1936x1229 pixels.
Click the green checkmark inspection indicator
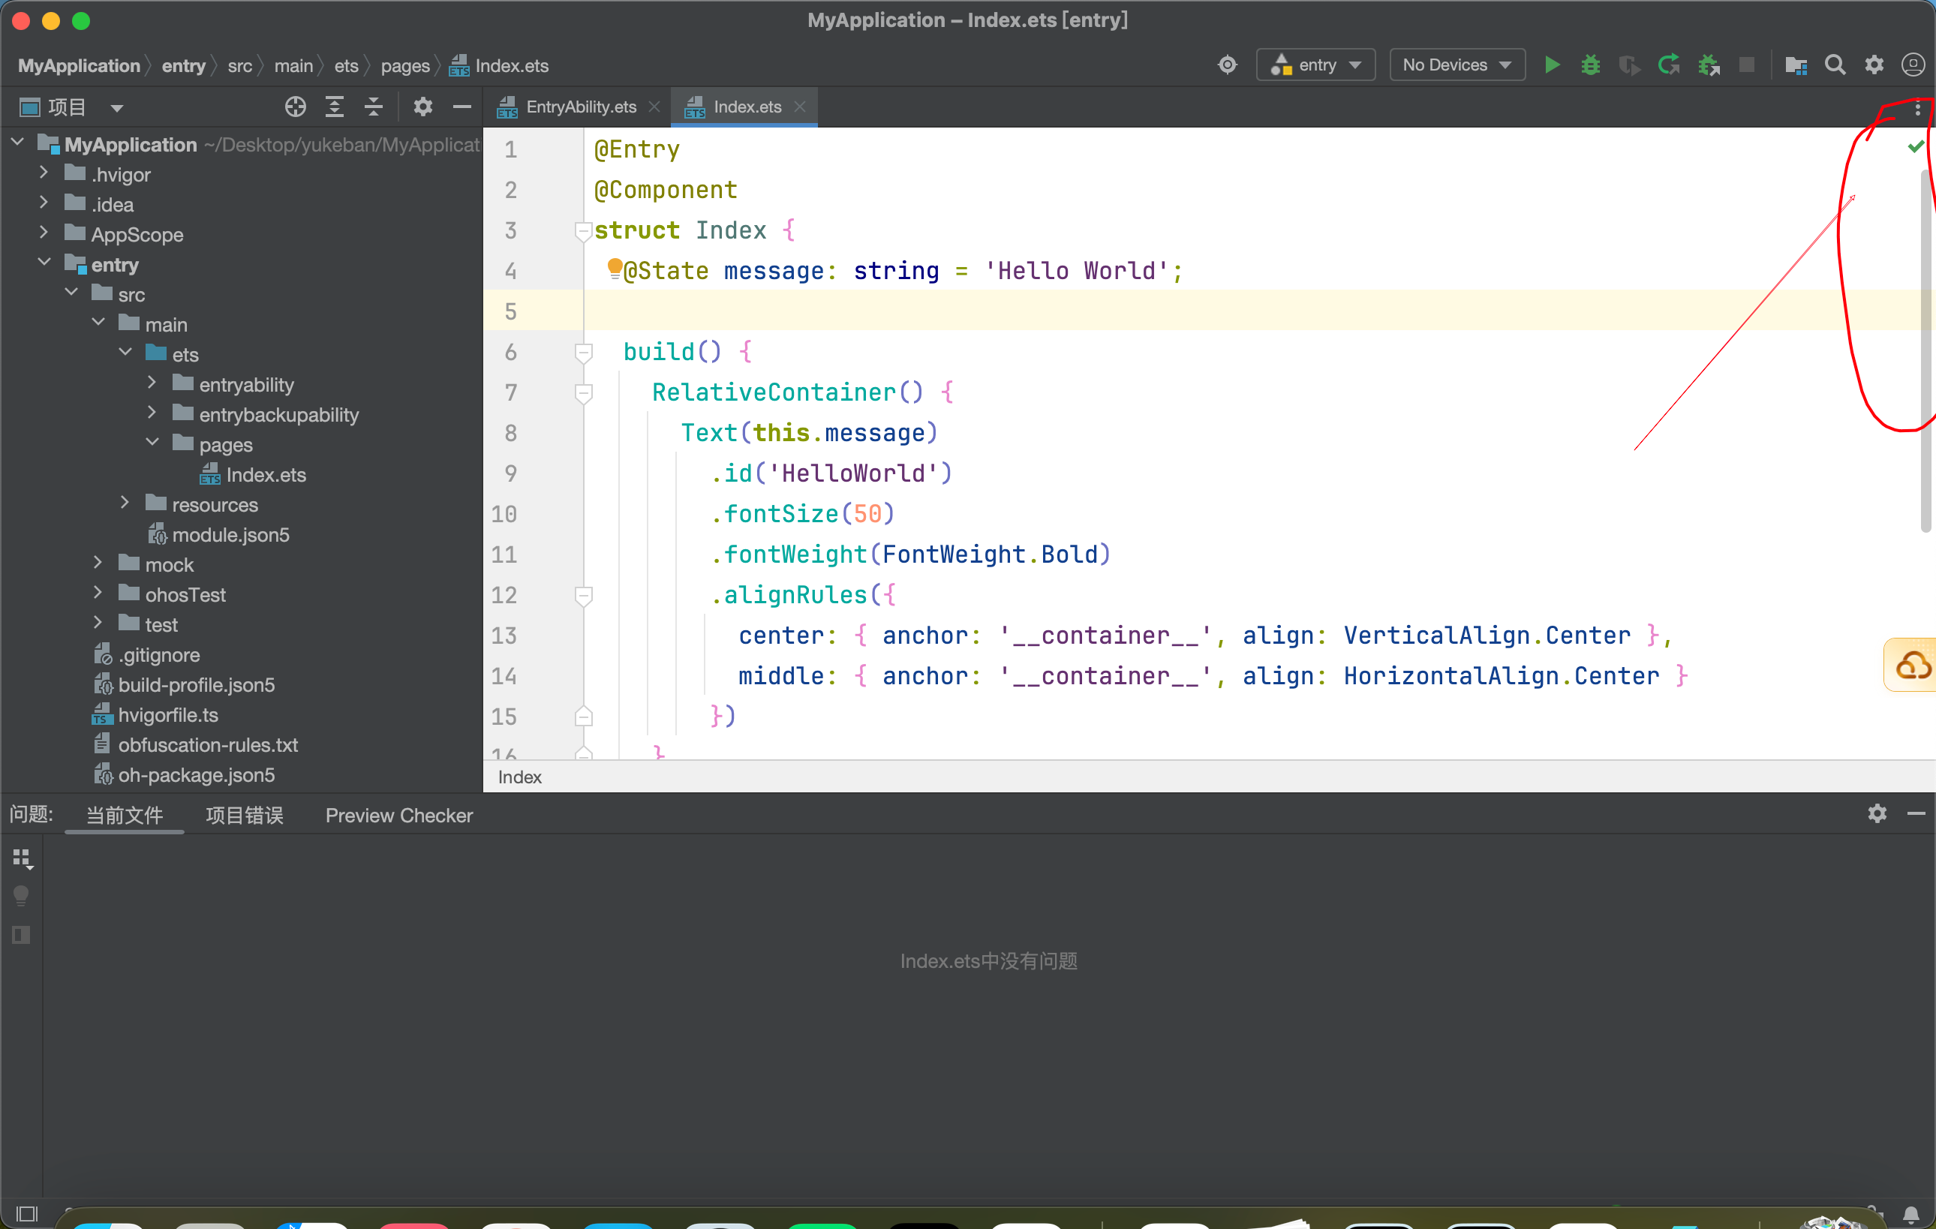1916,146
